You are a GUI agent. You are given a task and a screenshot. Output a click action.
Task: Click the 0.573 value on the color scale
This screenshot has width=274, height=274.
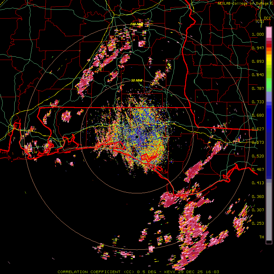point(258,142)
